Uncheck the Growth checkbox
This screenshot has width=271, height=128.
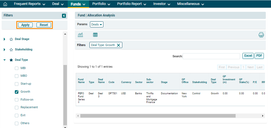tap(16, 92)
